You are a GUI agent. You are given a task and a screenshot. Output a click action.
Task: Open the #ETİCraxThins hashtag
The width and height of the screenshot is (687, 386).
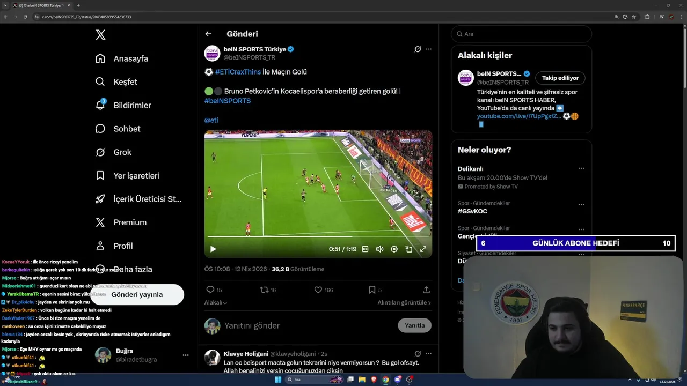tap(238, 72)
